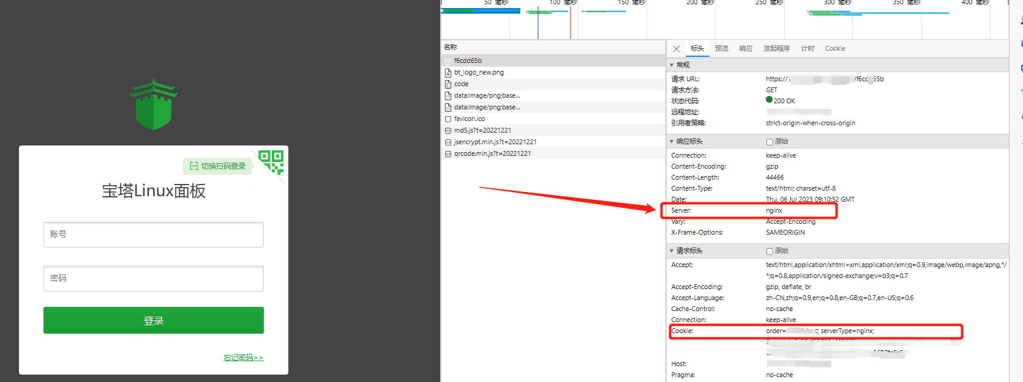Click the 200 OK status value
This screenshot has width=1023, height=382.
[784, 101]
